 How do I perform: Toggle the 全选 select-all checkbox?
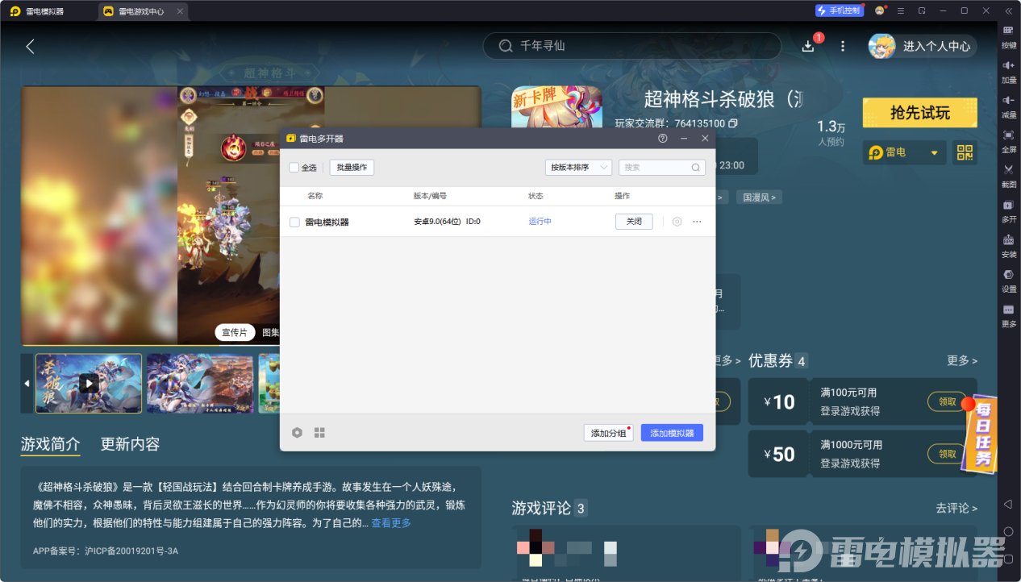pos(294,168)
